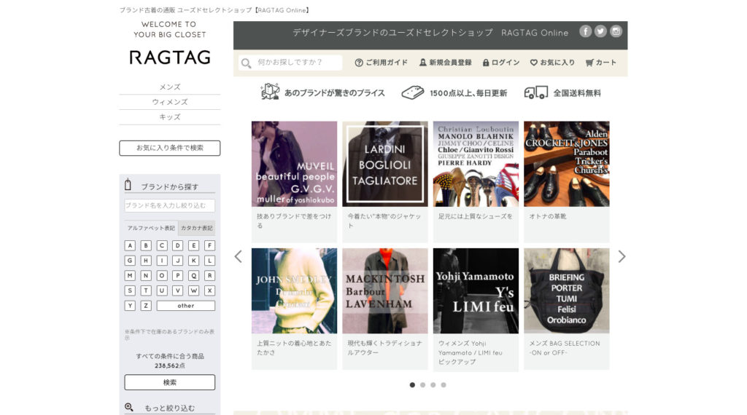Select brand letter S

[x=130, y=290]
